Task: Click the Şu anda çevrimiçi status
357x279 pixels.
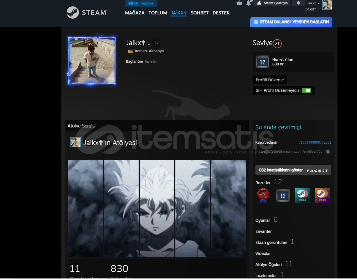Action: click(x=278, y=127)
